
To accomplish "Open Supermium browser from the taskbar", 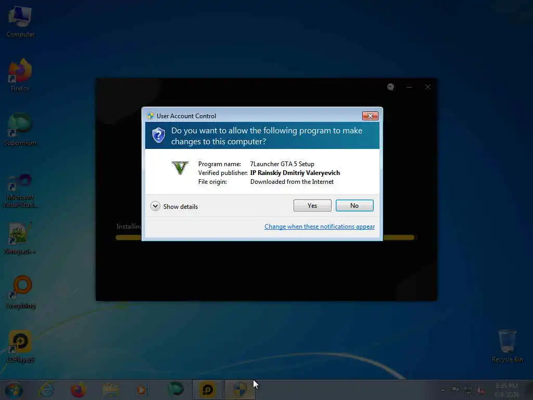I will pos(176,390).
